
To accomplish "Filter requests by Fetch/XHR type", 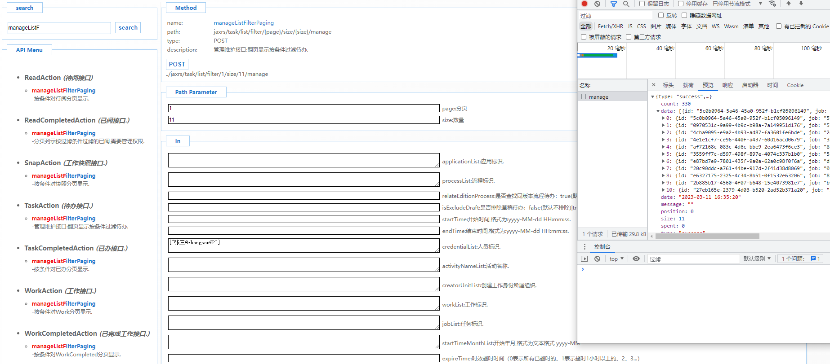I will [x=611, y=26].
